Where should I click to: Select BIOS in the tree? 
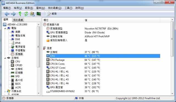[x=16, y=84]
